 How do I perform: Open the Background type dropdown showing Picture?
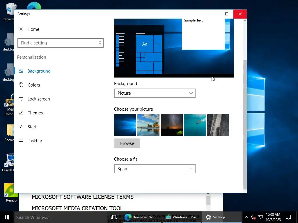155,93
